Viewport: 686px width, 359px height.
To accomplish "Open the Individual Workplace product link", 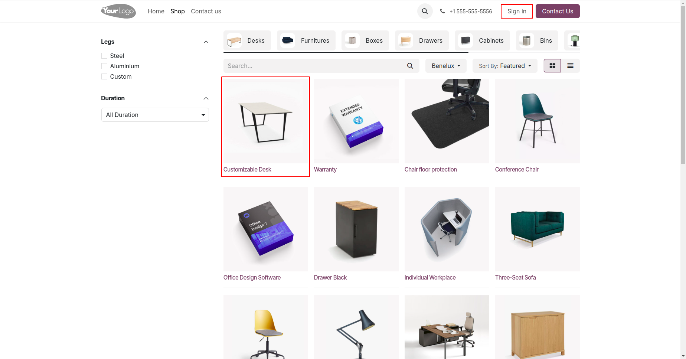I will tap(430, 277).
